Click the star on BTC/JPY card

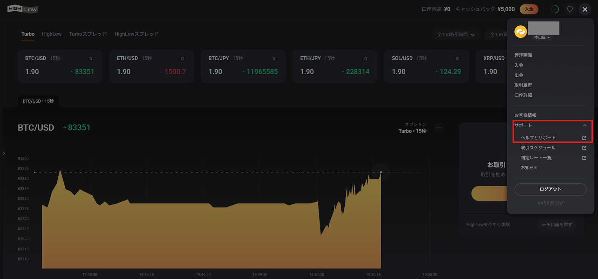coord(274,58)
